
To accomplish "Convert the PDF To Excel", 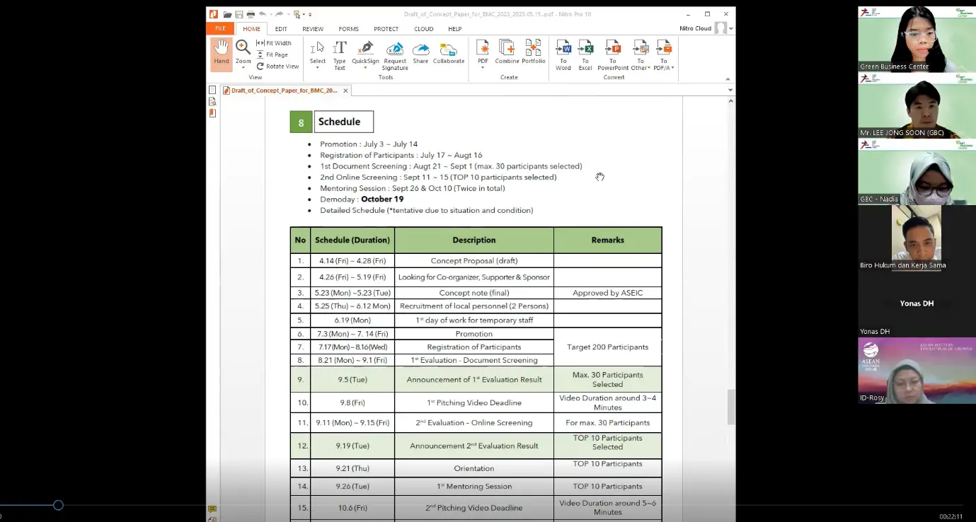I will click(x=585, y=54).
